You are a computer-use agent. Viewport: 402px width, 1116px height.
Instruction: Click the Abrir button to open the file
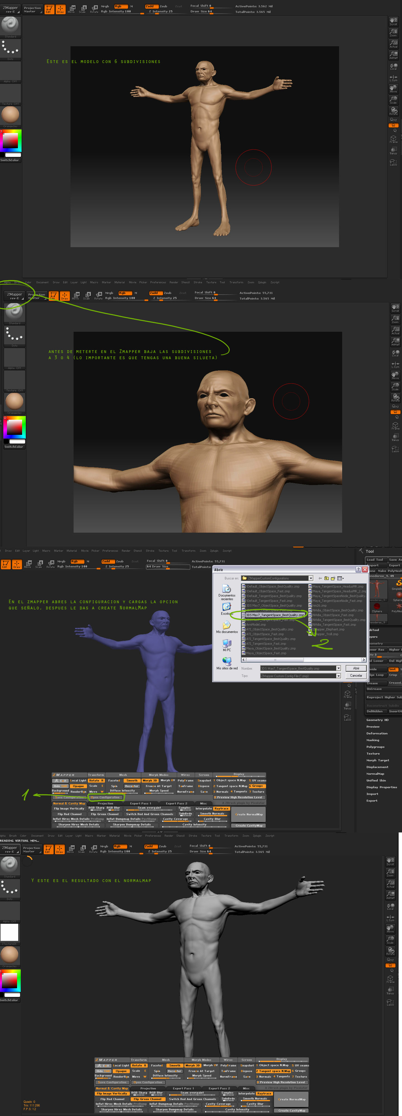356,668
